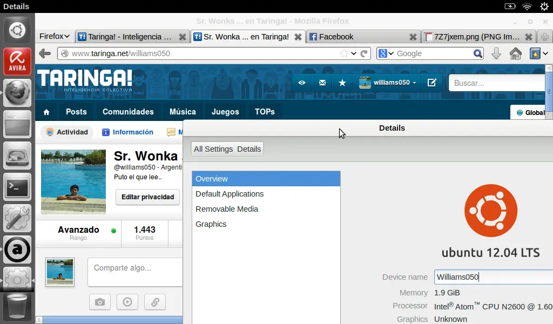The width and height of the screenshot is (553, 324).
Task: Select Removable Media in Details list
Action: pyautogui.click(x=266, y=209)
